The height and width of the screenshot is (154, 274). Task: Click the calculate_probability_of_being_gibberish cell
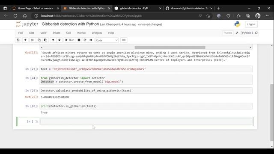pos(146,91)
